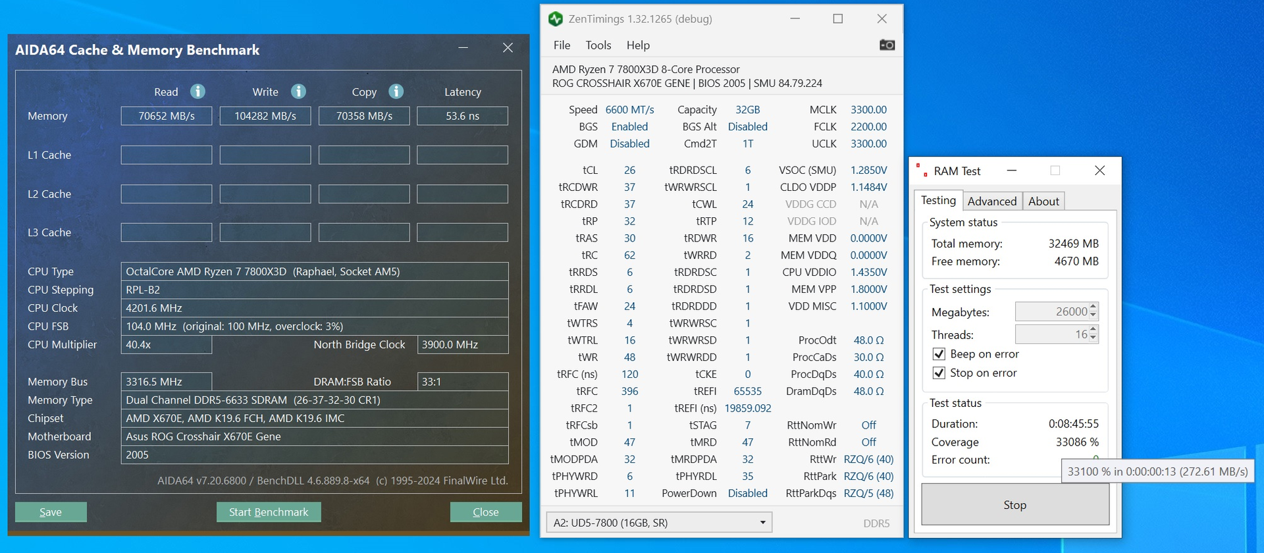This screenshot has width=1264, height=553.
Task: Click the Memory Bus value 3316.5 MHz
Action: tap(167, 382)
